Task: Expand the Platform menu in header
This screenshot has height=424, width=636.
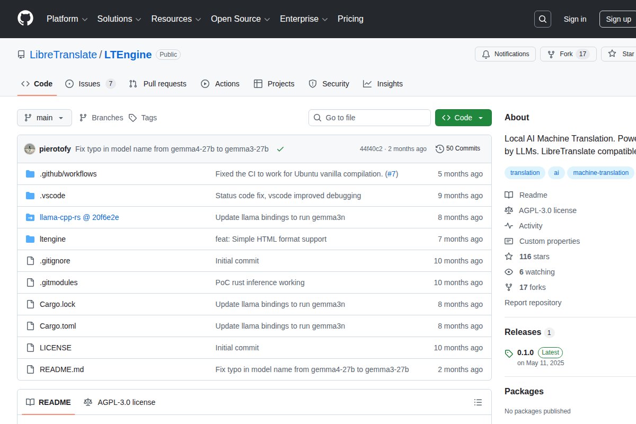Action: 67,19
